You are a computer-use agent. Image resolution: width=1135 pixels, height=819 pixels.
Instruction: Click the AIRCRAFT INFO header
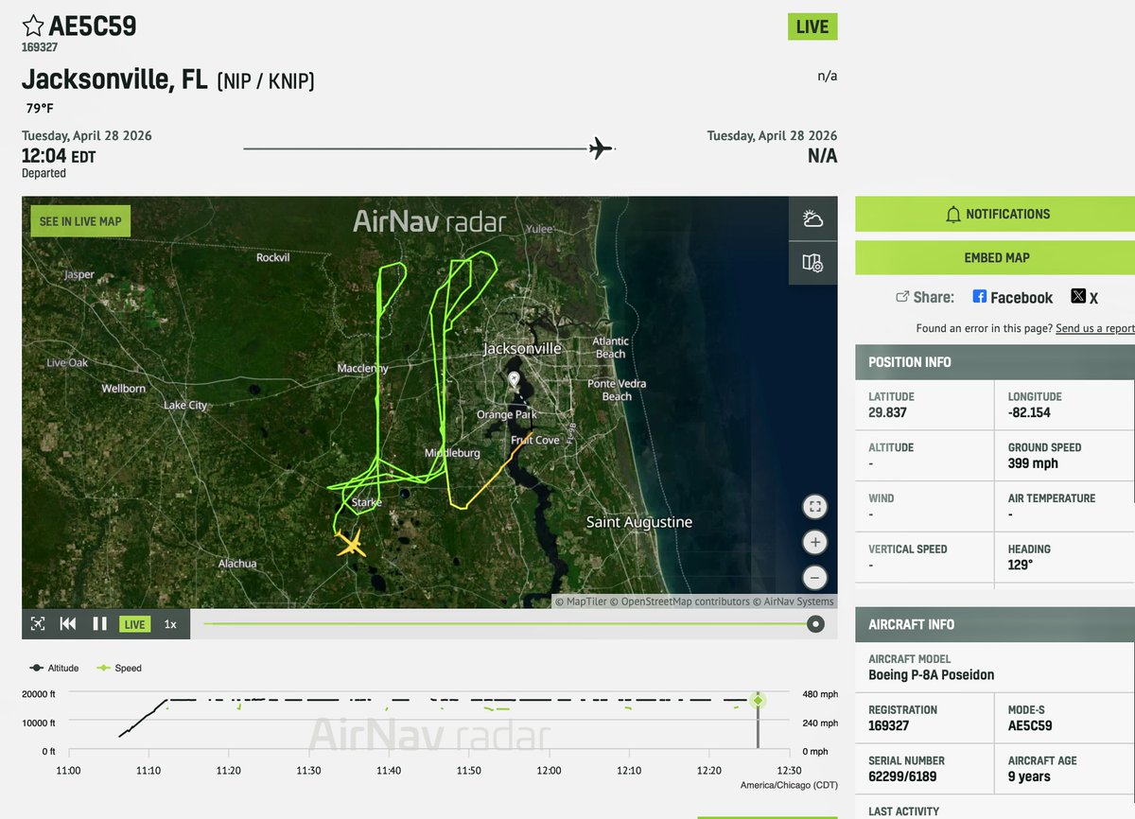click(x=995, y=624)
